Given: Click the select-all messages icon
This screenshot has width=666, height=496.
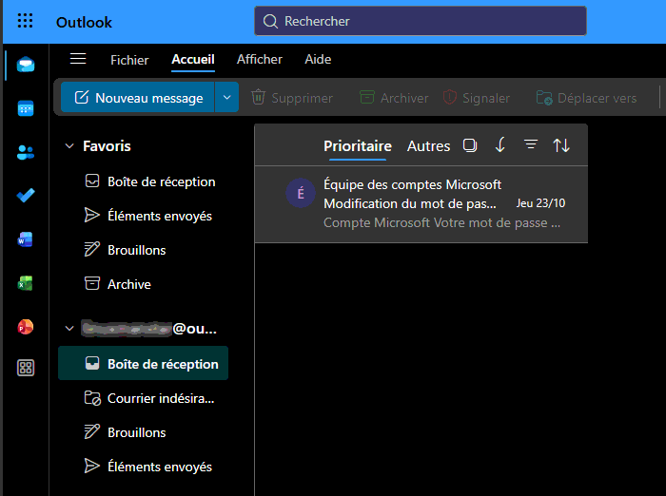Looking at the screenshot, I should 470,145.
